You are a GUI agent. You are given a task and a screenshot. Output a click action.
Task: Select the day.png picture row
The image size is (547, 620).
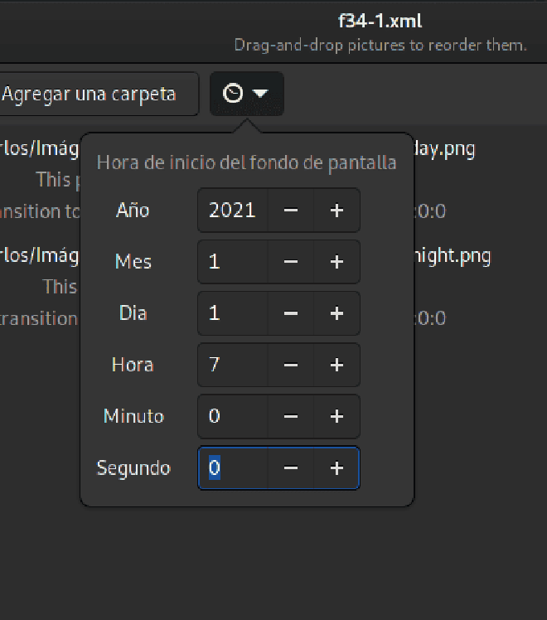tap(273, 180)
